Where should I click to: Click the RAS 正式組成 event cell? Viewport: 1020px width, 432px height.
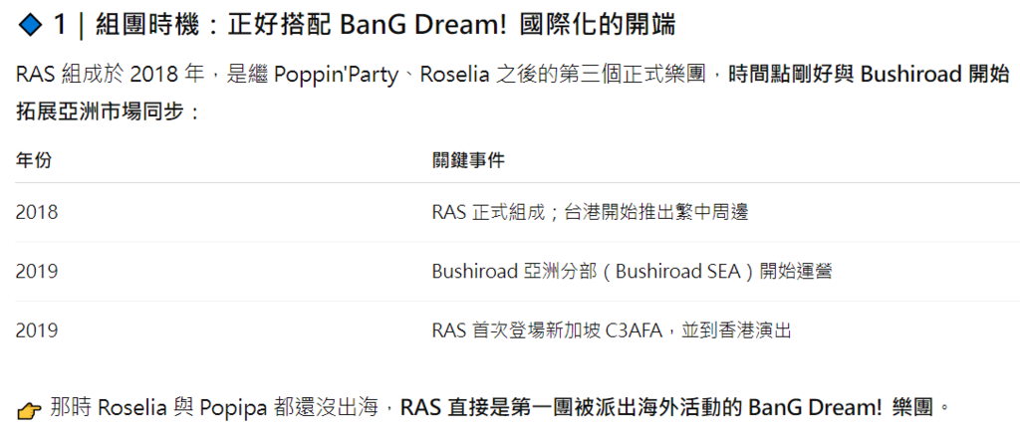click(590, 212)
